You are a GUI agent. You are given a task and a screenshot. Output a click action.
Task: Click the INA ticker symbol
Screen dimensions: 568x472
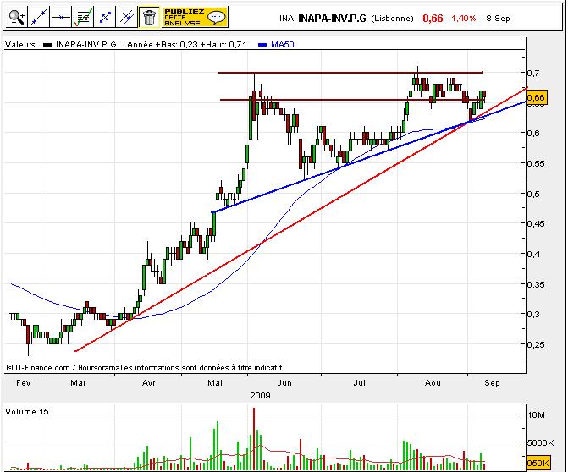(x=286, y=18)
